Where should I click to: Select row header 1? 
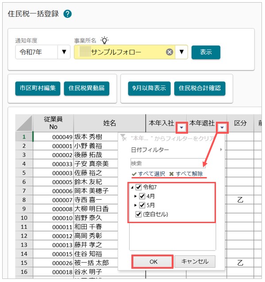(x=24, y=137)
